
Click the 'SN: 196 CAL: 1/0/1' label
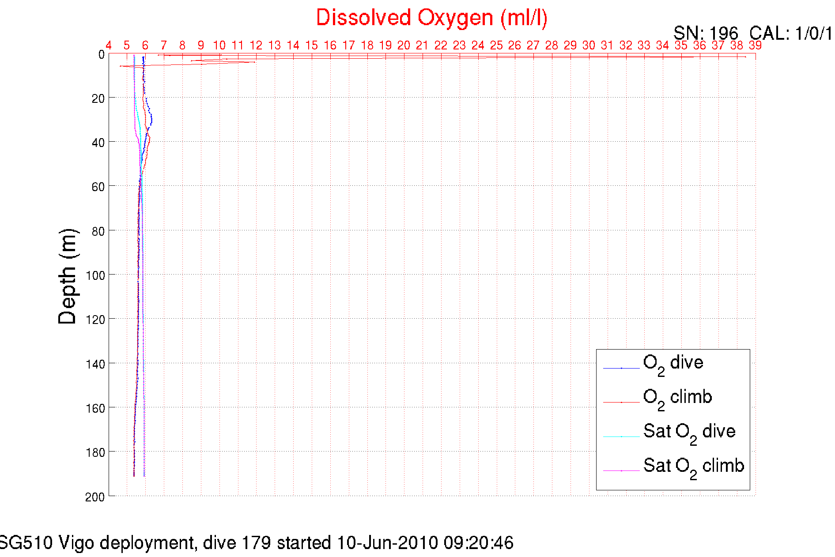click(753, 34)
